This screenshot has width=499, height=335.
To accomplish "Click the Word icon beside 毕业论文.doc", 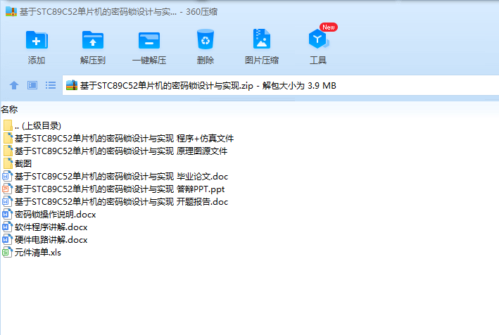I will click(7, 176).
